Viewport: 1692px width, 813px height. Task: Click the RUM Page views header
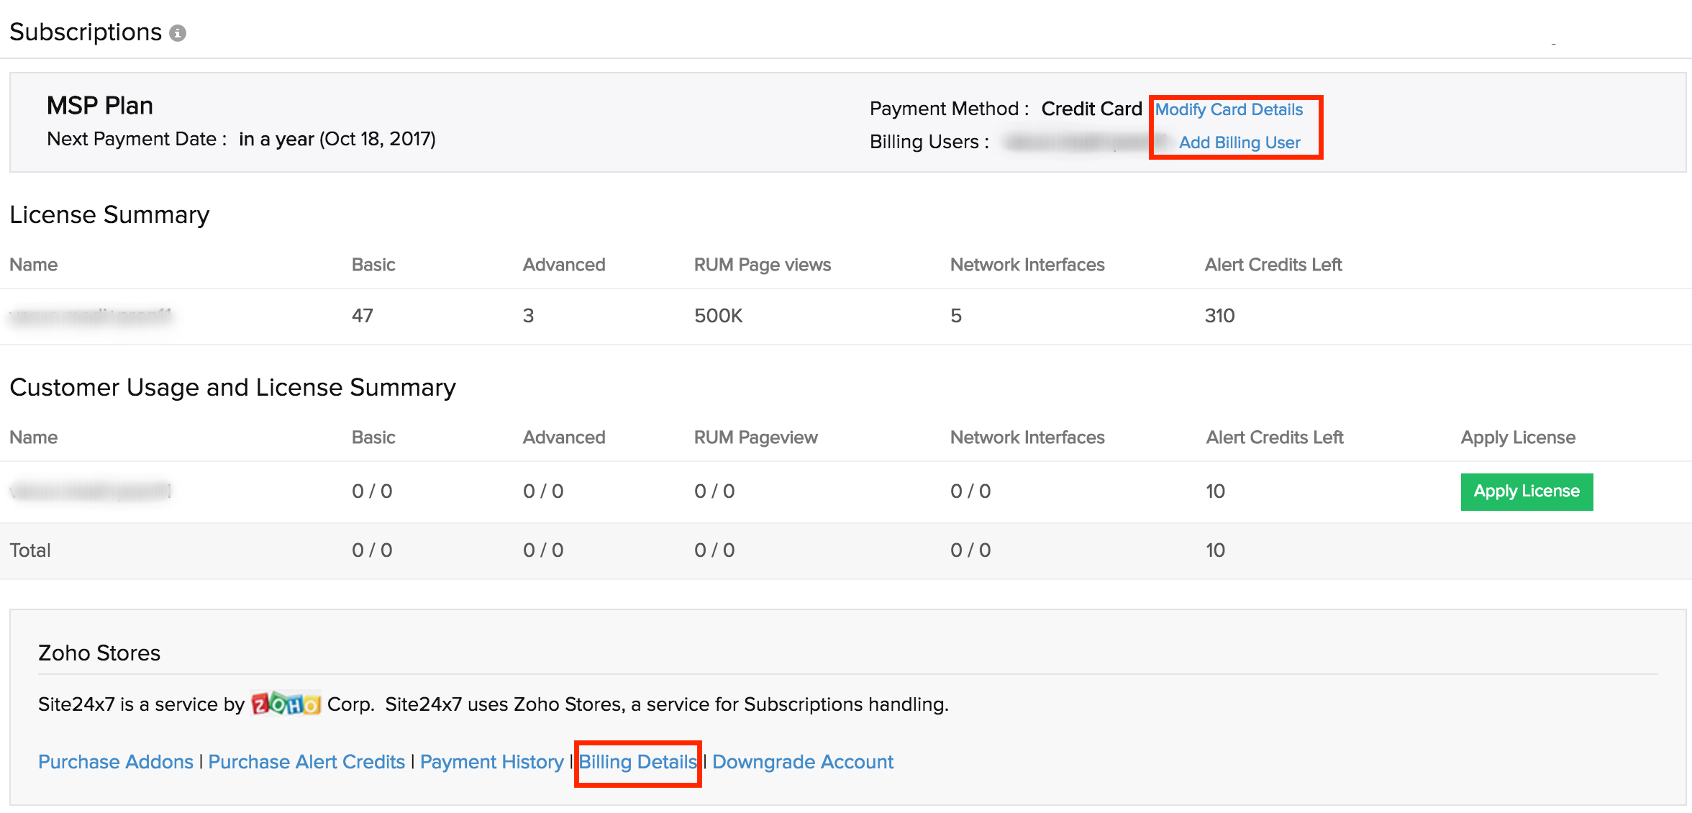(763, 264)
